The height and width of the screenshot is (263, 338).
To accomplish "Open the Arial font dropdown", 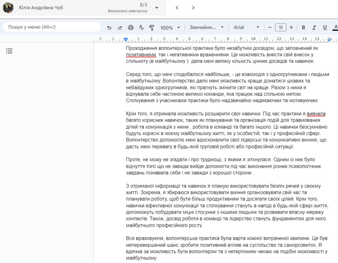I will pyautogui.click(x=247, y=27).
